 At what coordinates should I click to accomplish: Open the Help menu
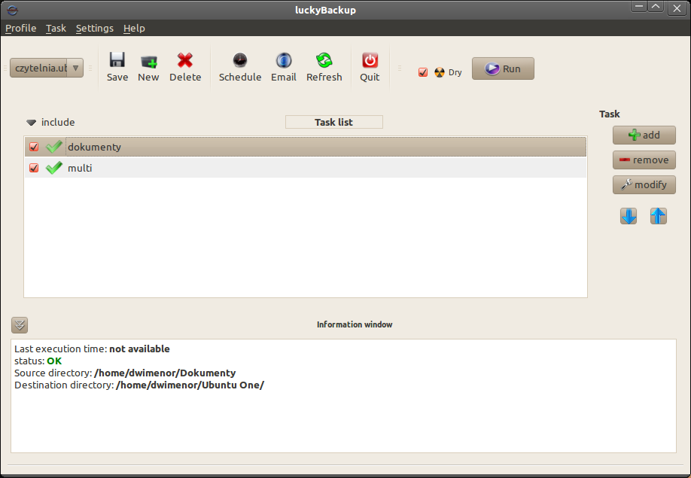pyautogui.click(x=134, y=28)
